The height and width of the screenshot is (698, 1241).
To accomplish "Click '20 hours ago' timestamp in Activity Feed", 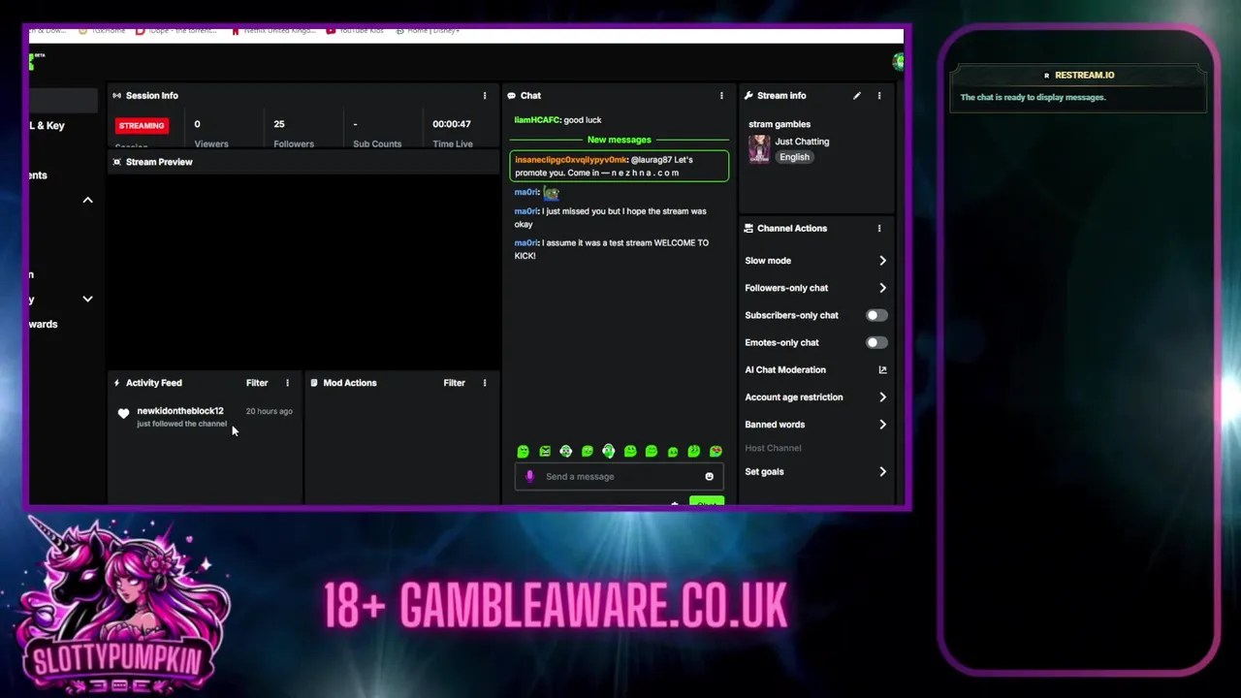I will coord(269,411).
